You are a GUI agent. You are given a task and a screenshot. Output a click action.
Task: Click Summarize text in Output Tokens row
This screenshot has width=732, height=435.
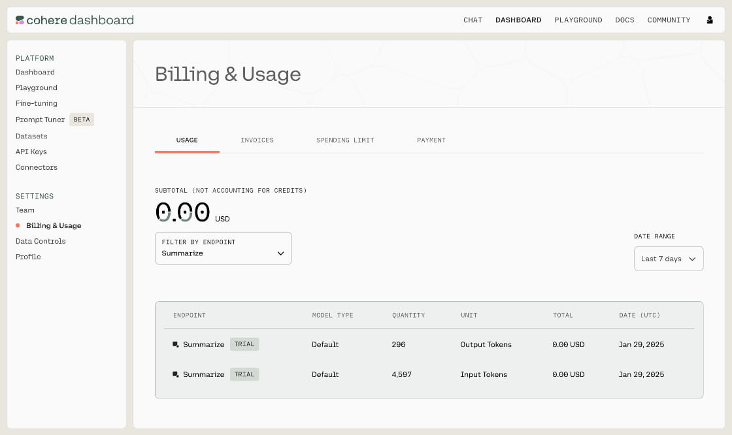coord(203,344)
